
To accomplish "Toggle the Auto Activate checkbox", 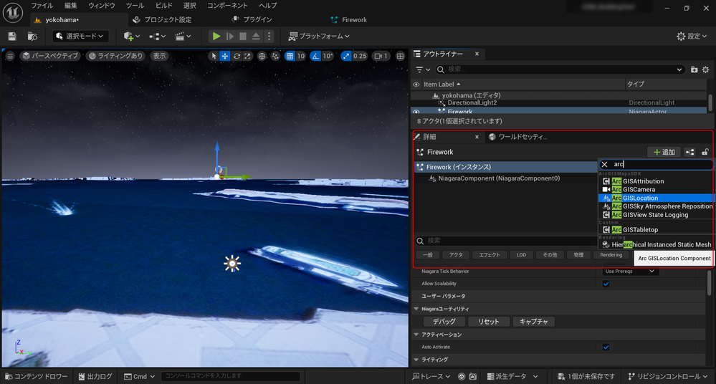I will 606,347.
